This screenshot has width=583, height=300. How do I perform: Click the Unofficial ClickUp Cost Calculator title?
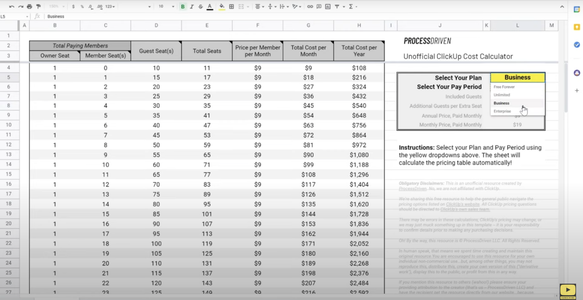pos(458,56)
